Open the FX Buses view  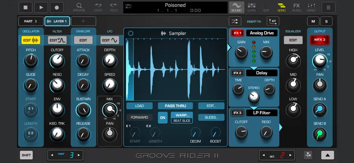point(297,7)
